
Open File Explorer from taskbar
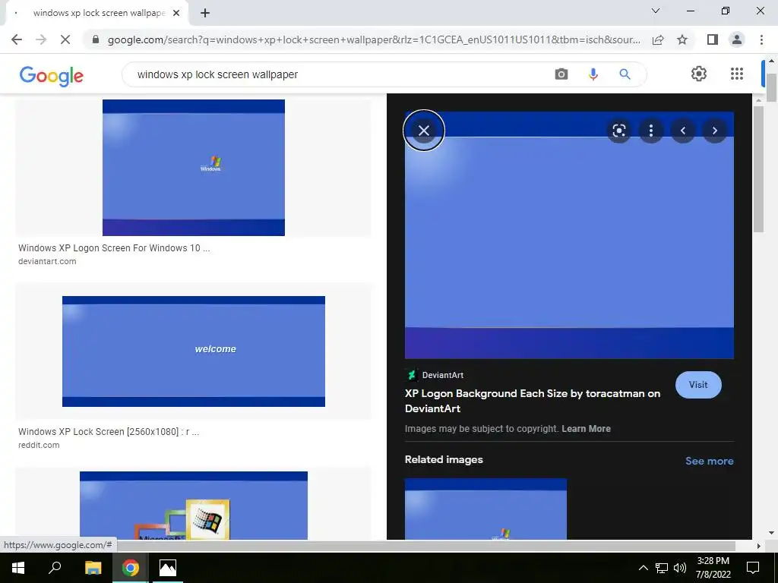click(93, 568)
